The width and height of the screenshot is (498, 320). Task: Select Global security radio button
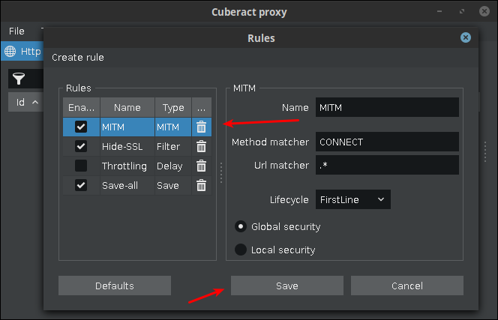[x=241, y=226]
